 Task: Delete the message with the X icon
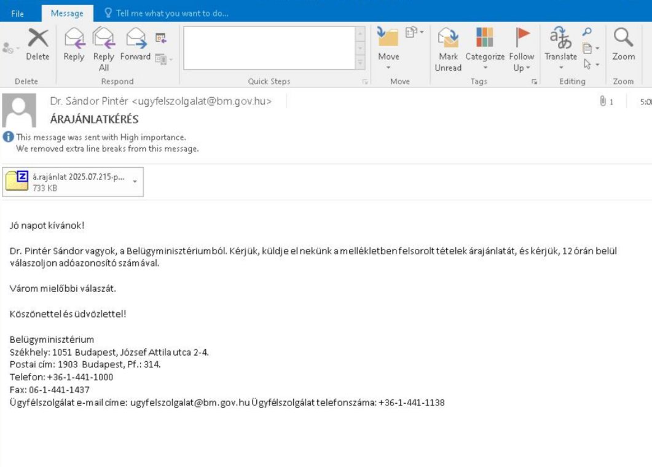[x=37, y=44]
